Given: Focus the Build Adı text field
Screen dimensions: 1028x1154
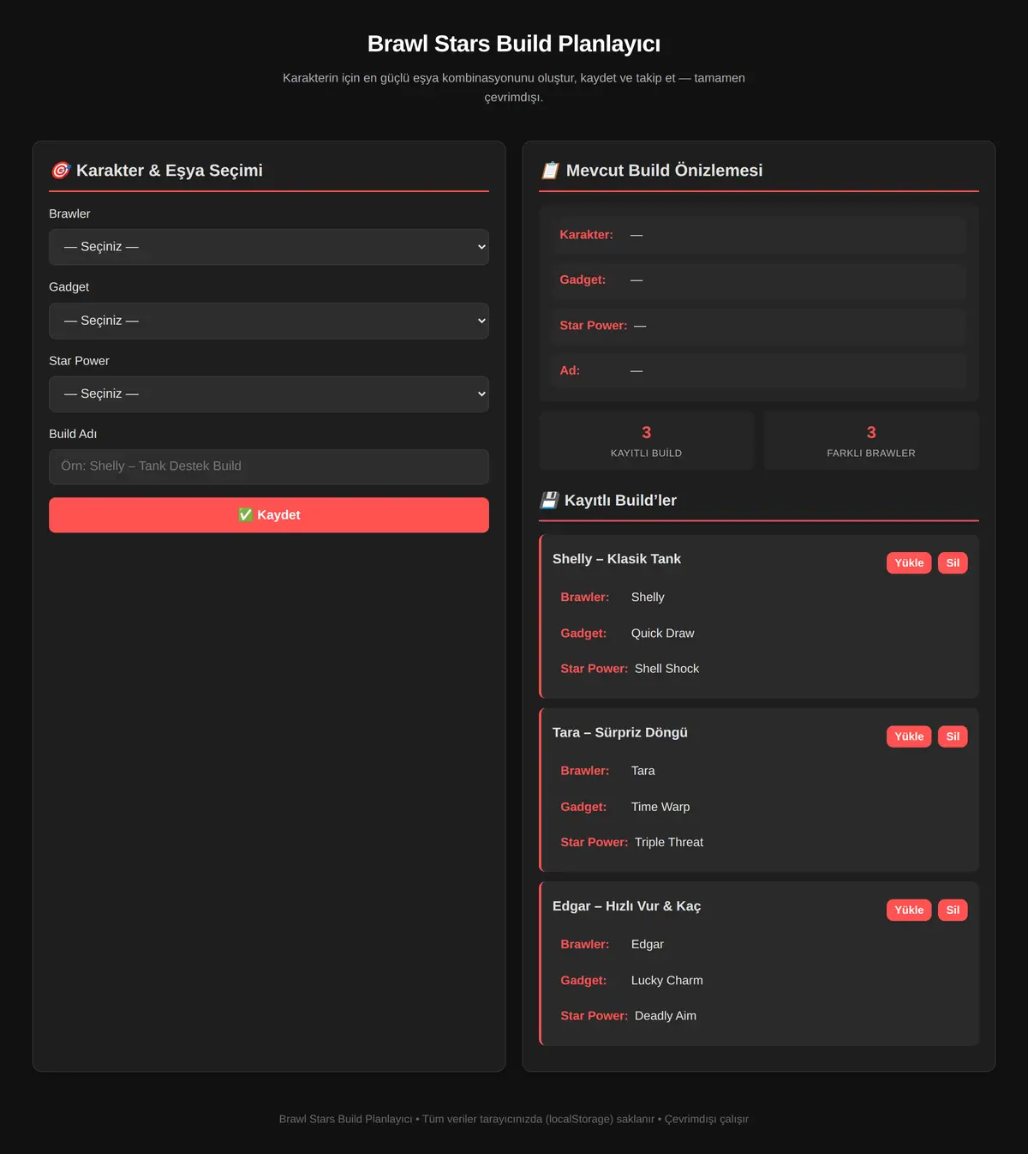Looking at the screenshot, I should (x=269, y=466).
